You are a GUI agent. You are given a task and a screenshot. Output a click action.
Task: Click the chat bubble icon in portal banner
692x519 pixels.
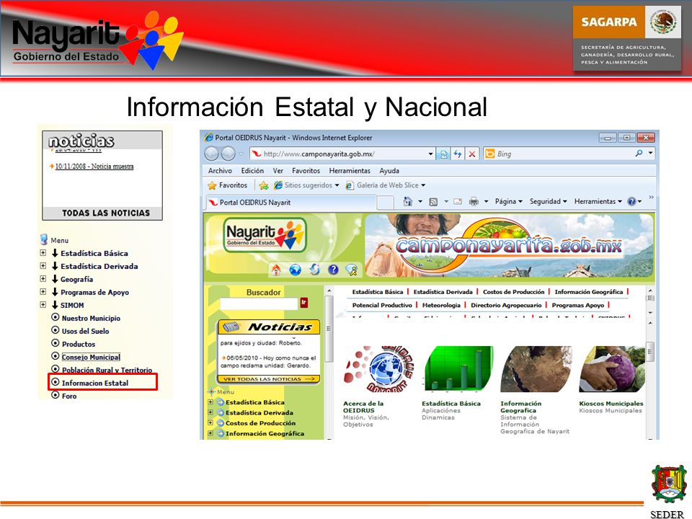[352, 270]
